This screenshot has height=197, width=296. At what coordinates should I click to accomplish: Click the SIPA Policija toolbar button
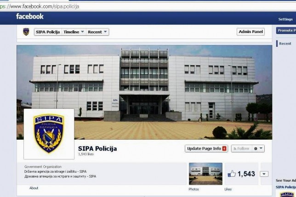[48, 32]
